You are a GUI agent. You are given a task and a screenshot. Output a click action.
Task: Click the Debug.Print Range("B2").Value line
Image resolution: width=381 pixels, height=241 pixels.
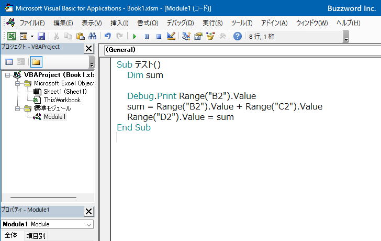click(x=192, y=96)
